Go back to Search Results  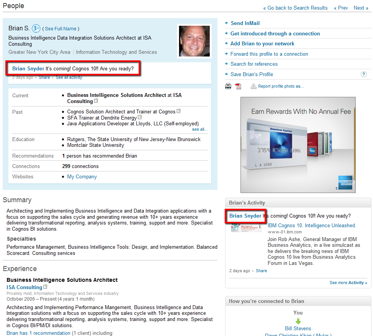(x=295, y=8)
